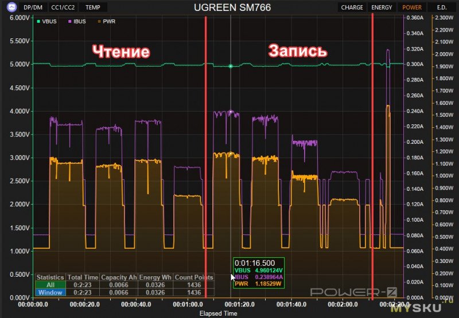
Task: Toggle the IBUS legend series
Action: (77, 21)
